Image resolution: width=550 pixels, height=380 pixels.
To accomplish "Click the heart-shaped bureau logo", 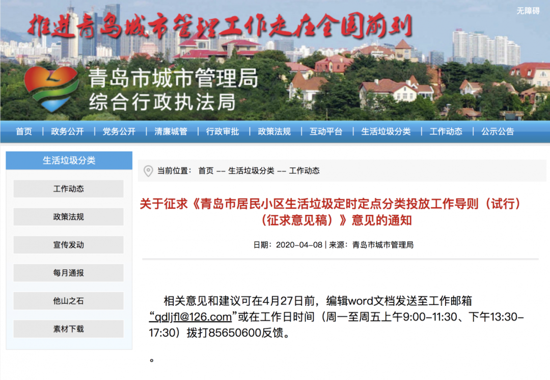I will coord(51,89).
